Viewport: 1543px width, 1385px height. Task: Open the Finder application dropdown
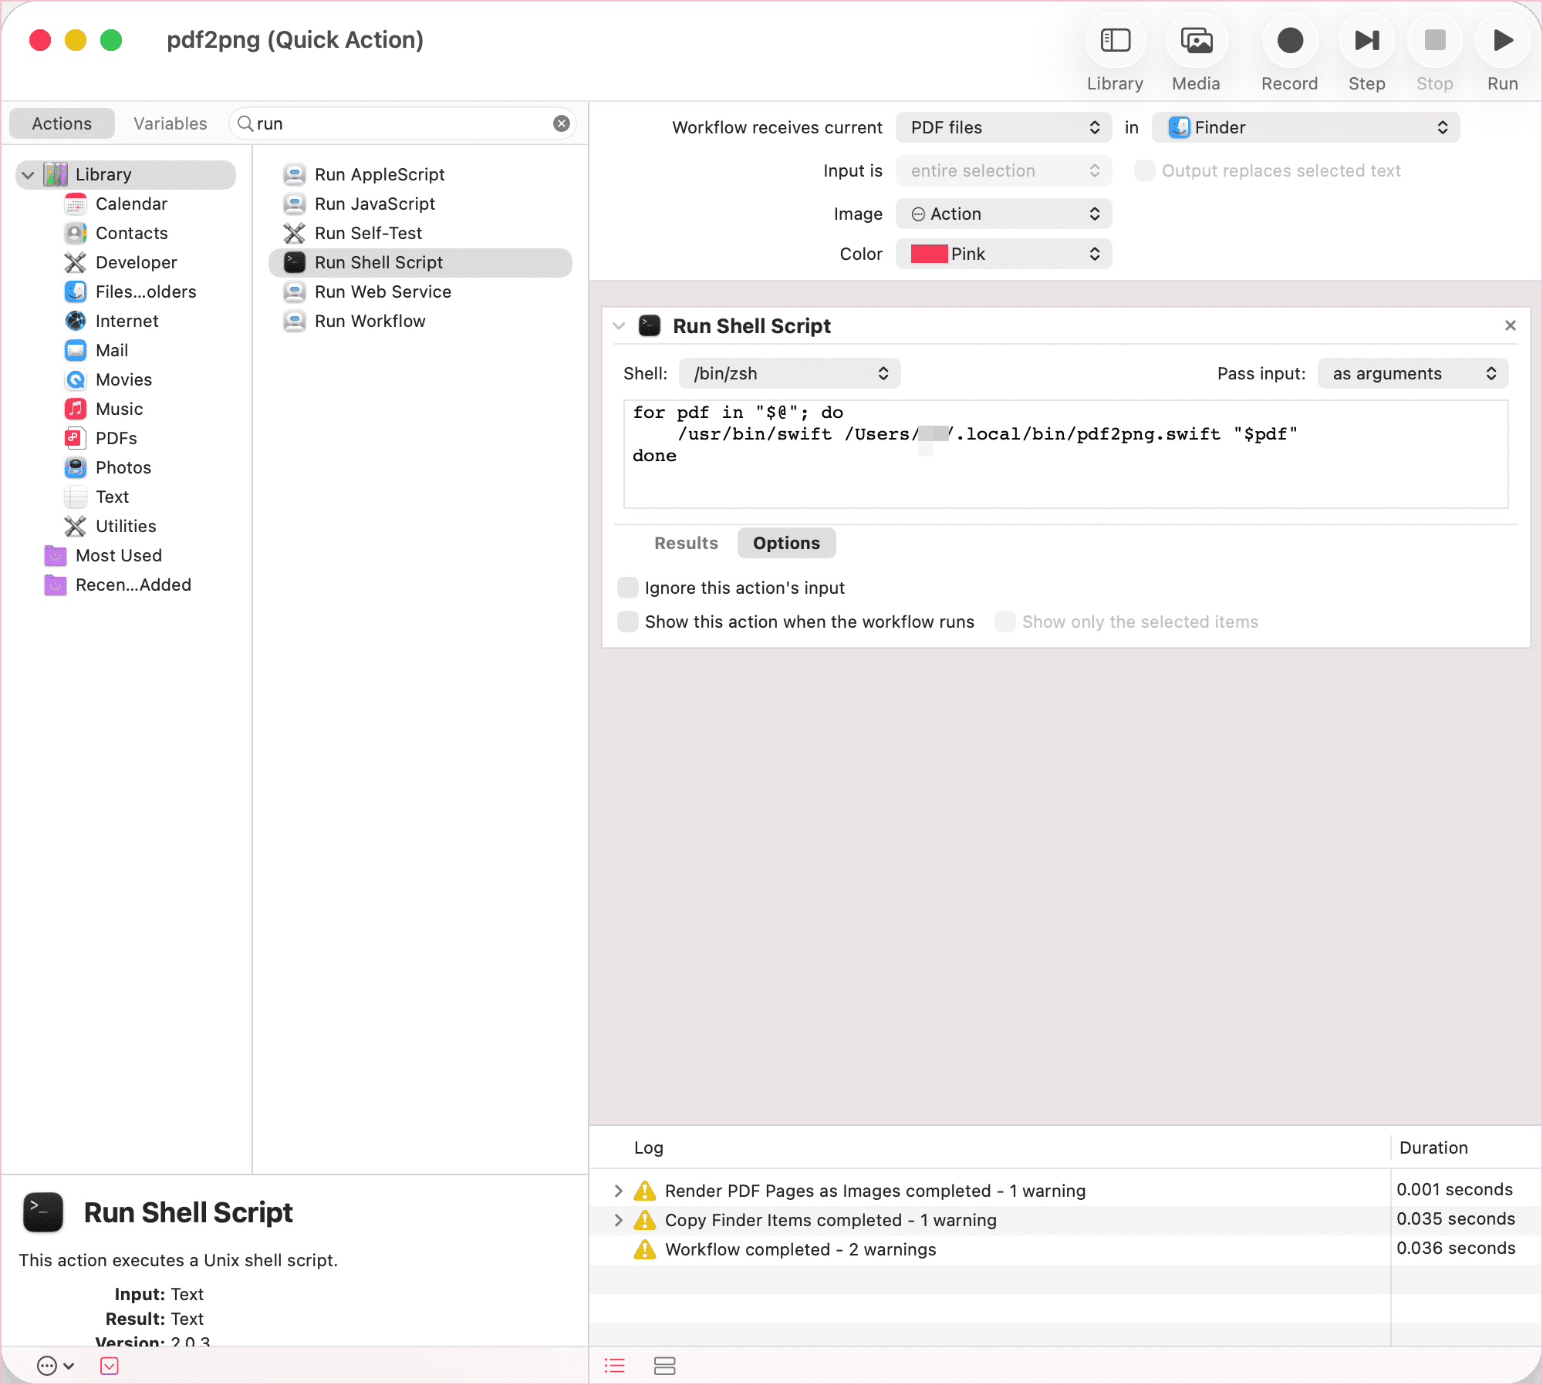[1305, 127]
